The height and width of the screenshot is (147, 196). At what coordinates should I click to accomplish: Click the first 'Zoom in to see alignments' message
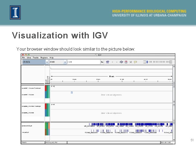tap(111, 95)
